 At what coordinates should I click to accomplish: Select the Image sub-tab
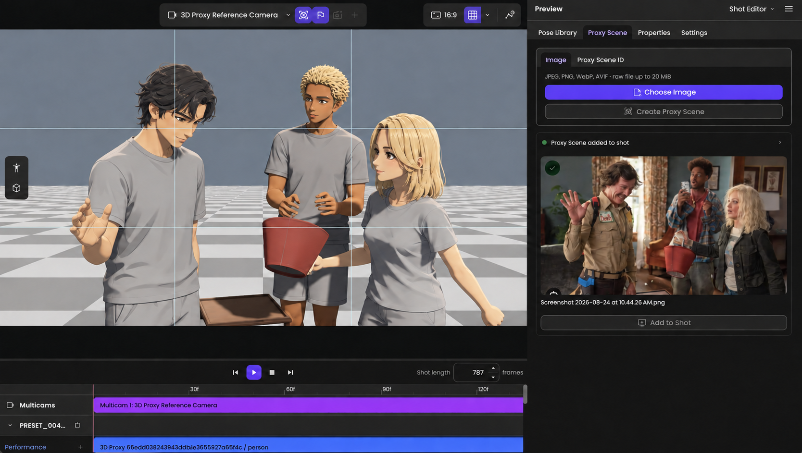(555, 60)
